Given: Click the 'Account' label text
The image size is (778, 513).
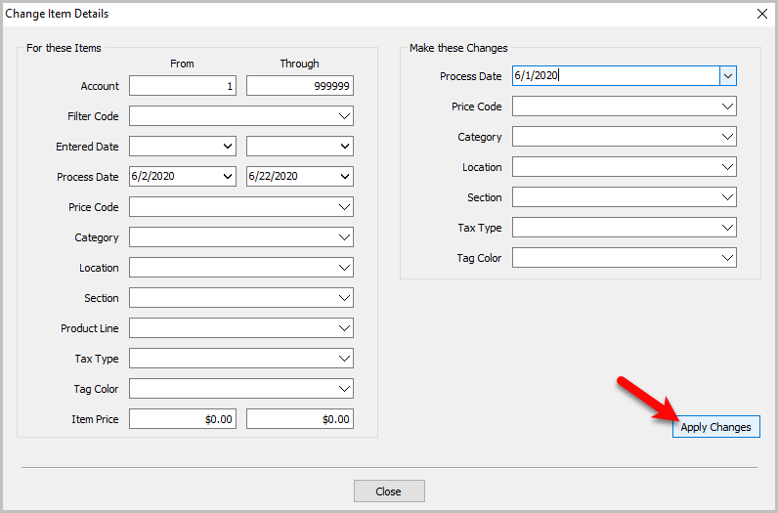Looking at the screenshot, I should (101, 86).
